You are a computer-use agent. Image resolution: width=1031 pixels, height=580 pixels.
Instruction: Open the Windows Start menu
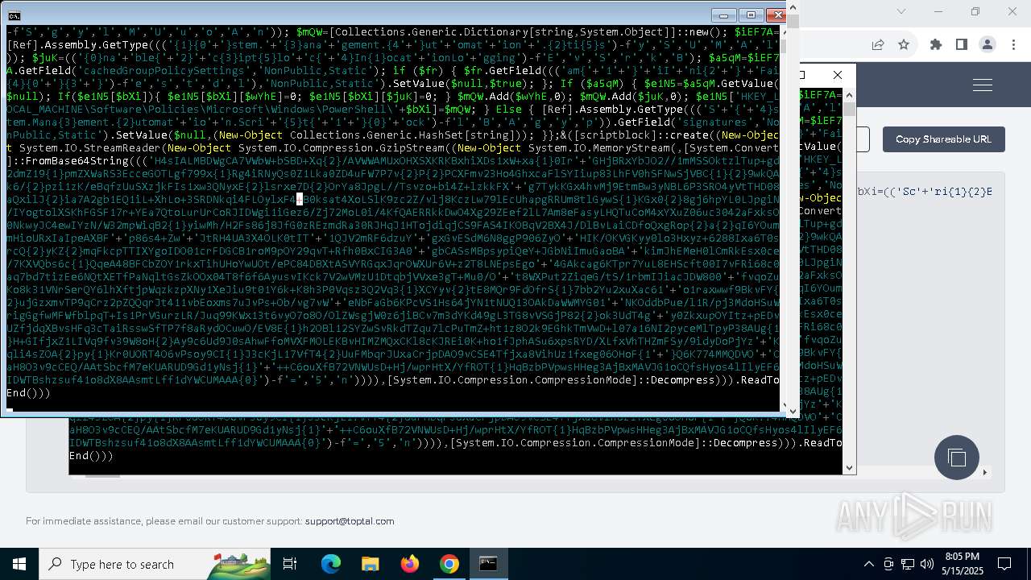[19, 564]
